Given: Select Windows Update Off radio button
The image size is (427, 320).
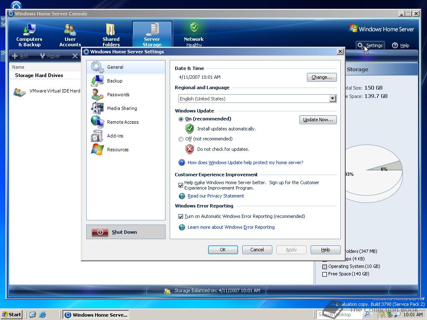Looking at the screenshot, I should point(181,139).
